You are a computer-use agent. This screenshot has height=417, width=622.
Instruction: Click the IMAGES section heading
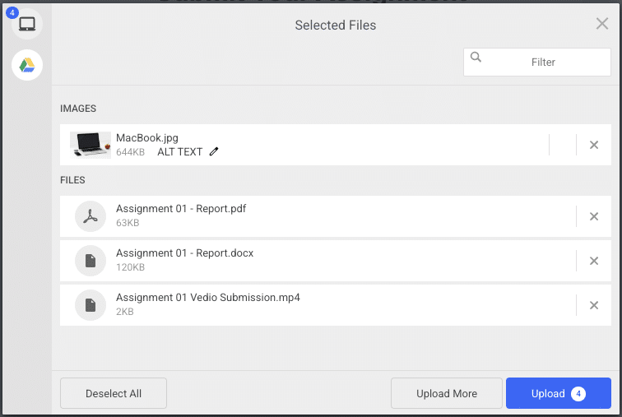(78, 109)
